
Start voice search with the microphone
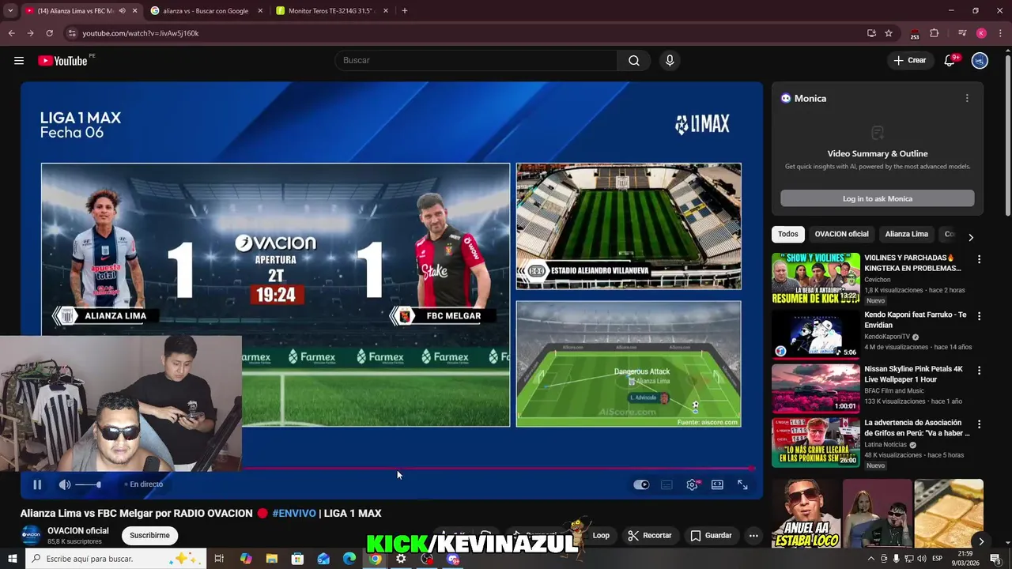coord(670,61)
